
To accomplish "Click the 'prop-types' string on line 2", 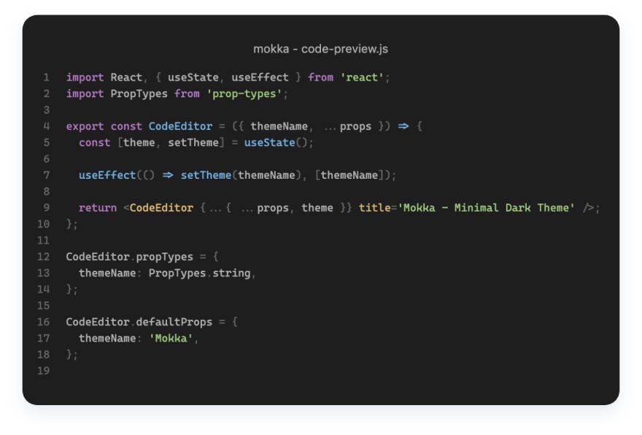I will click(244, 94).
